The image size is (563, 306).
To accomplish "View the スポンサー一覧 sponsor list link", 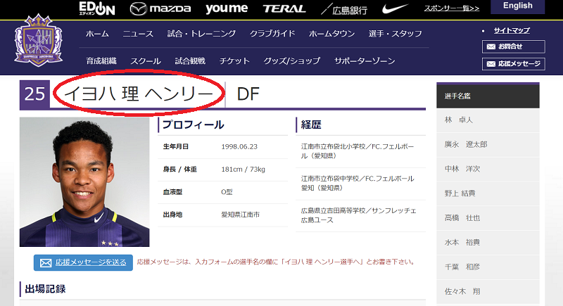I will click(452, 8).
